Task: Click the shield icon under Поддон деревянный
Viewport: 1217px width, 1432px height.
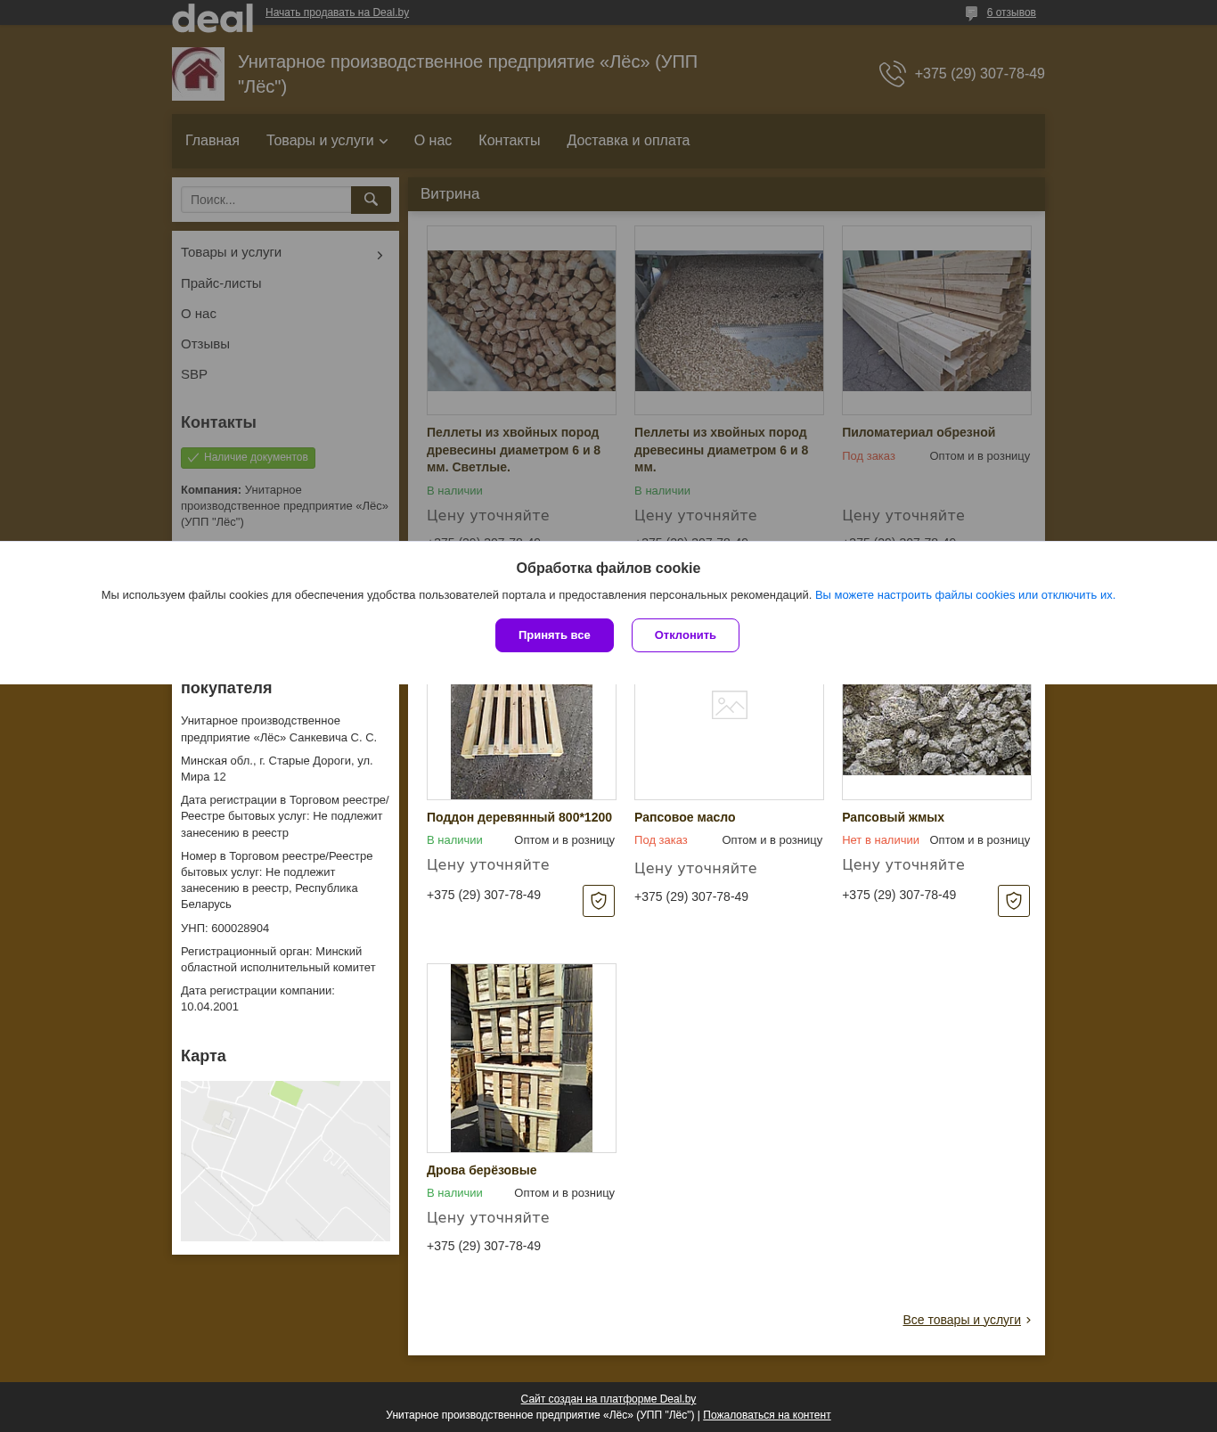Action: pos(599,901)
